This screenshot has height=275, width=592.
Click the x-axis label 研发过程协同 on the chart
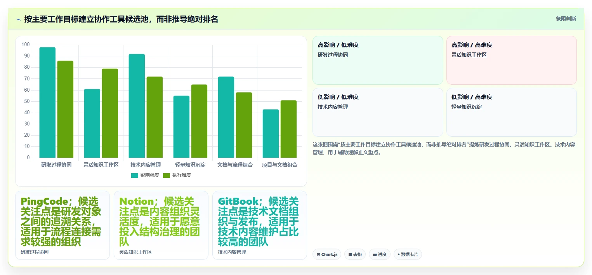pos(56,165)
